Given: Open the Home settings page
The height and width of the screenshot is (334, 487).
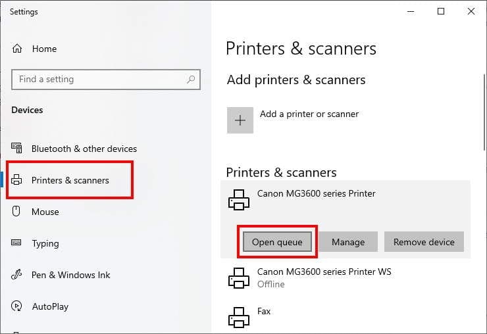Looking at the screenshot, I should pos(44,49).
